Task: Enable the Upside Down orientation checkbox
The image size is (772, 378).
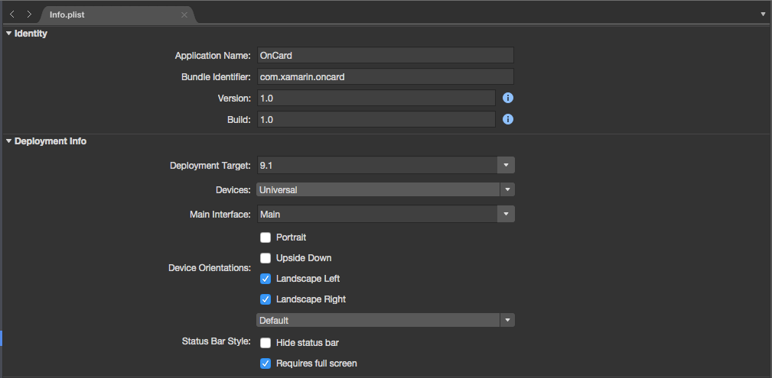Action: tap(265, 258)
